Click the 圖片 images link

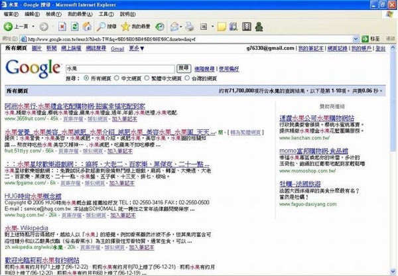coord(36,48)
